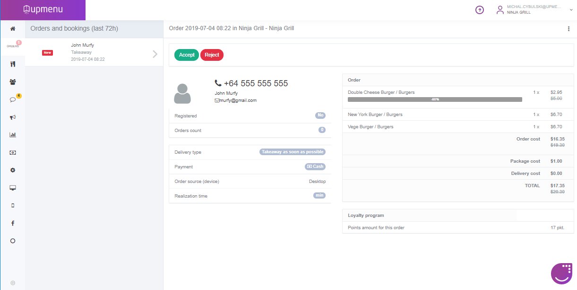Click the -60% discount bar
Viewport: 577px width, 290px height.
coord(435,99)
